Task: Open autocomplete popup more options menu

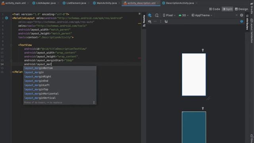Action: pos(94,102)
